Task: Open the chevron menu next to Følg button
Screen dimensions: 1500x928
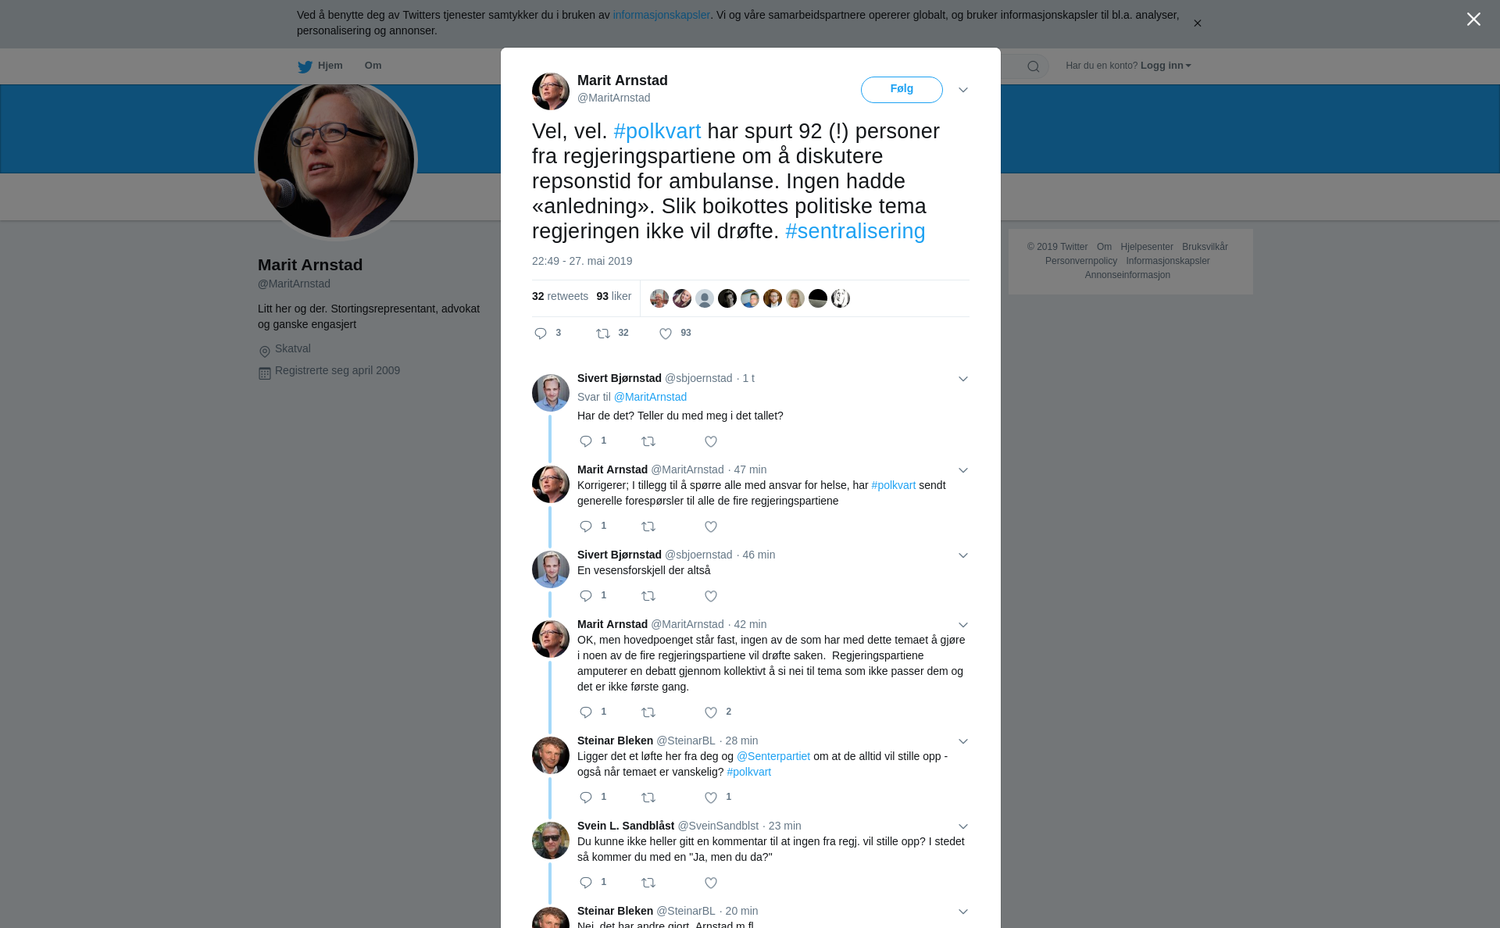Action: click(x=963, y=90)
